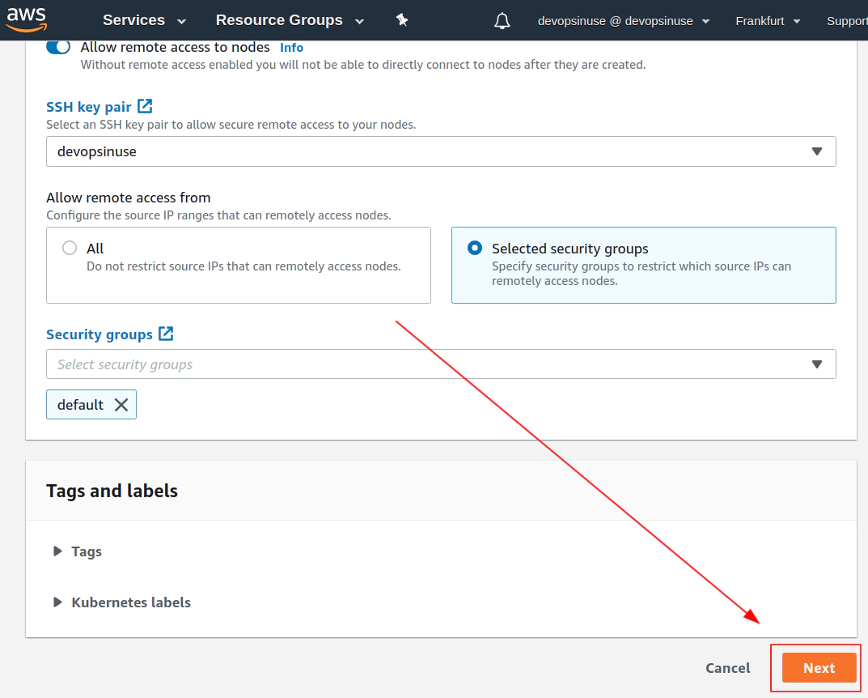The image size is (868, 698).
Task: Remove the default security group tag
Action: (x=121, y=405)
